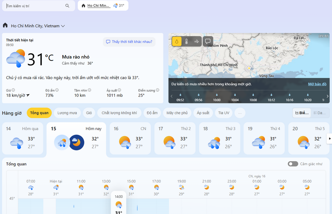Click the search magnifier icon
This screenshot has height=214, width=332.
(67, 6)
